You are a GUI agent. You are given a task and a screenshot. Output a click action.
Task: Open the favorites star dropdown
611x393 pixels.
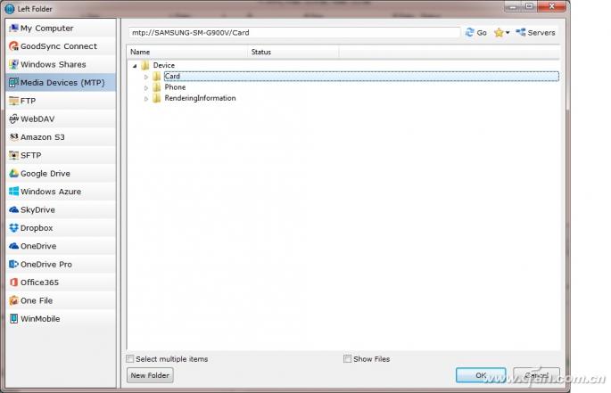click(501, 33)
